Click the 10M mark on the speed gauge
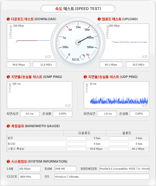156x186 pixels. click(78, 27)
